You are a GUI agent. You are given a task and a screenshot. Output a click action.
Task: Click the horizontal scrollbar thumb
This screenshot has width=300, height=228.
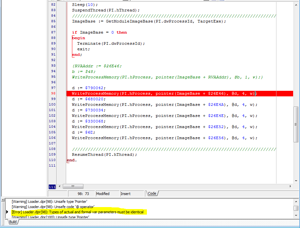pyautogui.click(x=73, y=186)
